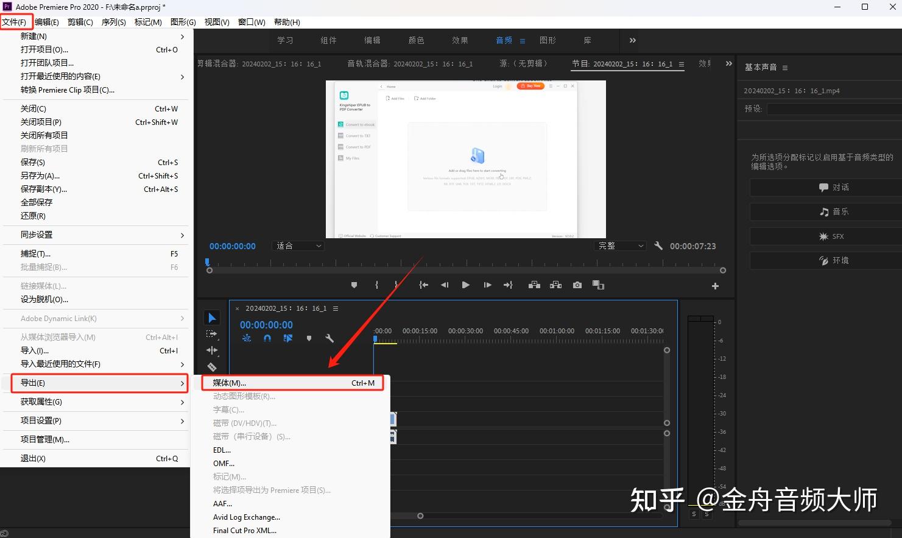Toggle Linked Selection in Timeline
The height and width of the screenshot is (538, 902).
tap(288, 338)
